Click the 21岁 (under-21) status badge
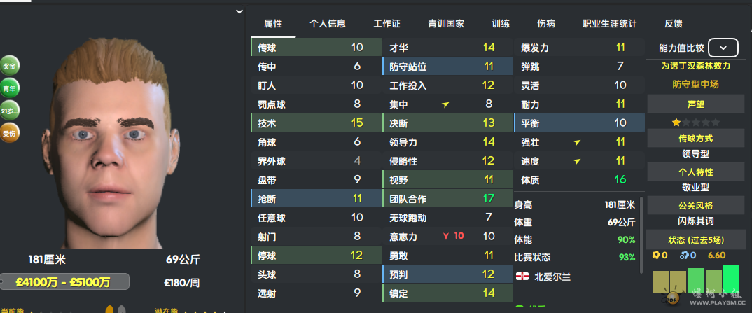Viewport: 752px width, 313px height. [x=10, y=111]
